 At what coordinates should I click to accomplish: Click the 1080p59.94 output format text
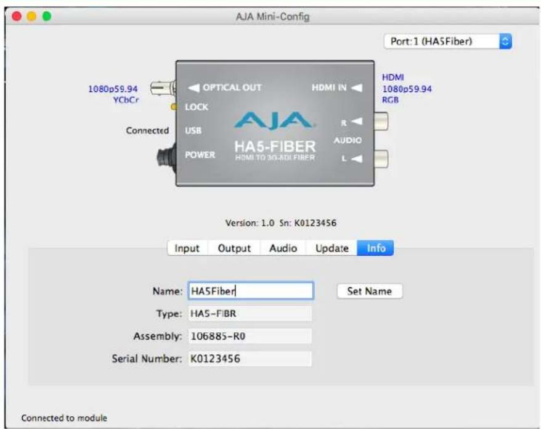113,89
